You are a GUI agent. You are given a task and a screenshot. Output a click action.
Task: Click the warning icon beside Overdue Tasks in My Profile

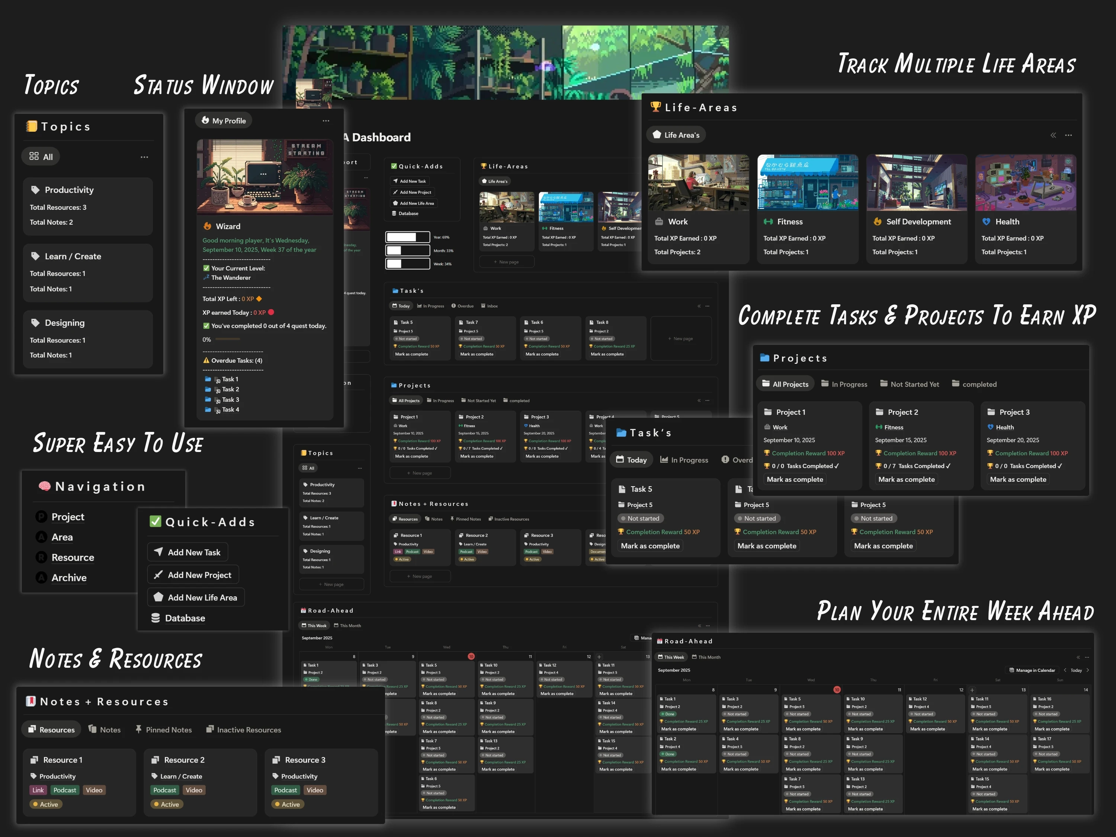206,360
